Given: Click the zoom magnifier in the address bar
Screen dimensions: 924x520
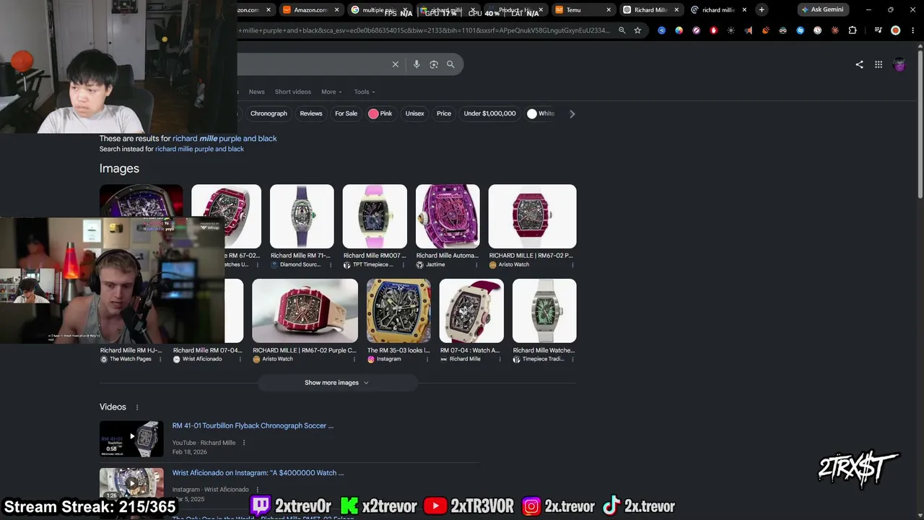Looking at the screenshot, I should [622, 30].
